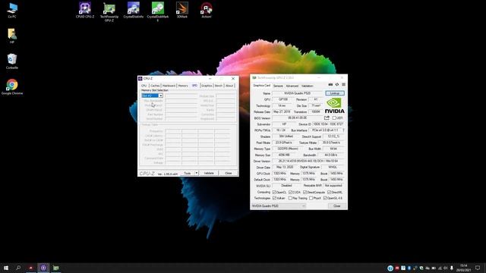Click Release Date field May 27, 2019
Viewport: 486px width, 273px height.
(x=281, y=111)
